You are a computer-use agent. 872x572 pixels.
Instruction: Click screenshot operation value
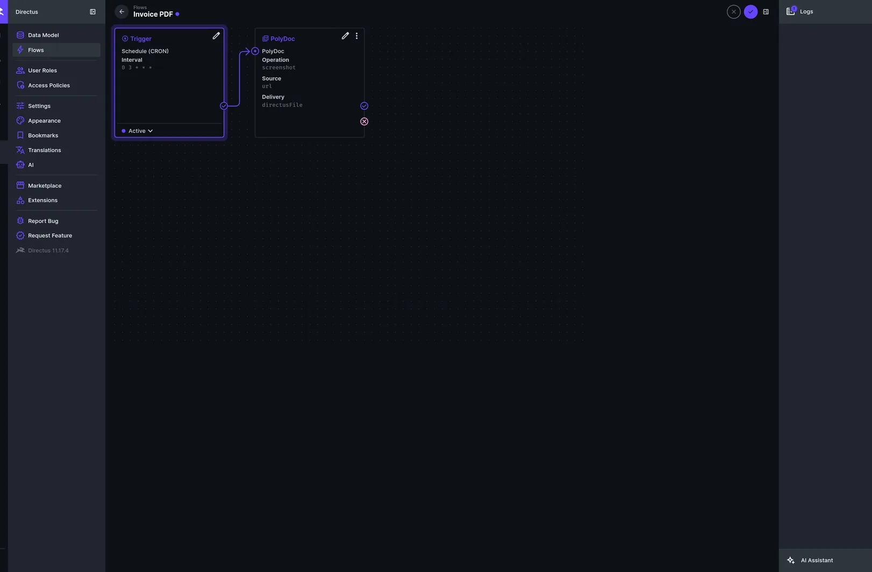point(278,68)
